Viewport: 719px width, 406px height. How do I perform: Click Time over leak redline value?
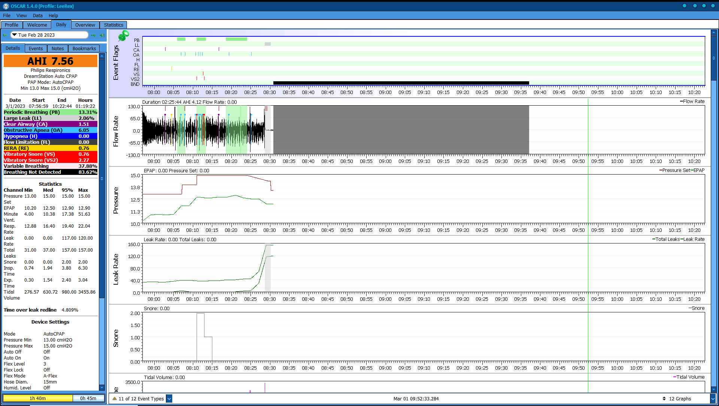coord(70,310)
